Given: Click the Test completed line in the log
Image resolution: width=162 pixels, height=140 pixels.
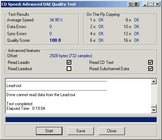Looking at the screenshot, I should click(19, 104).
